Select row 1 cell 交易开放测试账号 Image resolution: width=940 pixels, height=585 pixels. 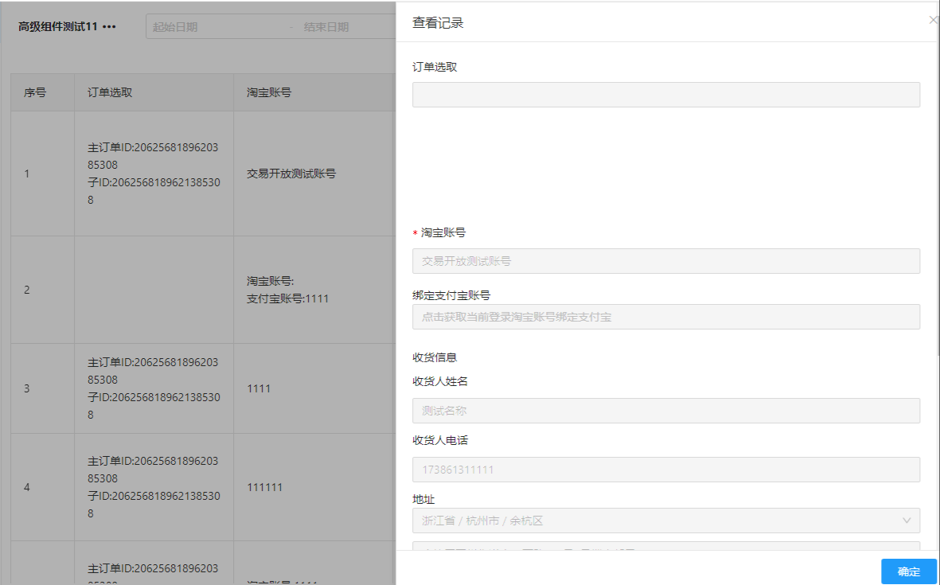point(291,174)
